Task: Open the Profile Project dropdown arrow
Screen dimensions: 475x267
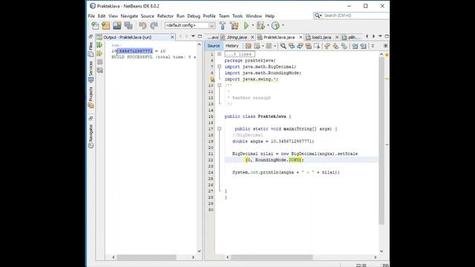Action: click(283, 26)
